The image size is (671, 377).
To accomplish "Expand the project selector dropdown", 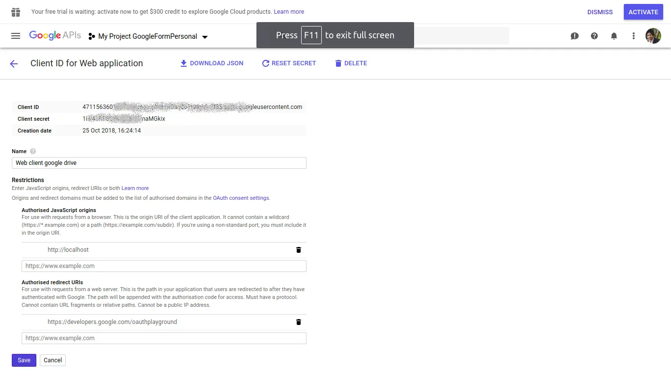I will pos(148,36).
